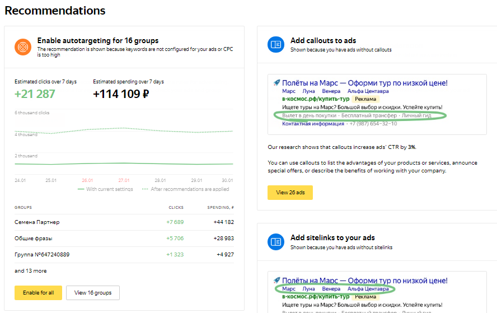Viewport: 497px width, 313px height.
Task: Select the Семена Партнер group row
Action: [x=37, y=222]
